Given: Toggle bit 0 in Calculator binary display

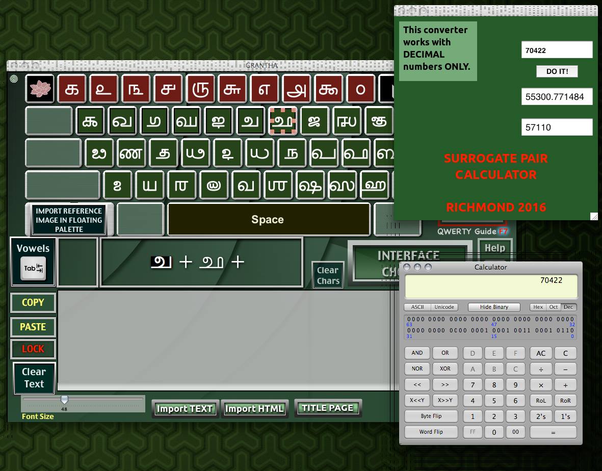Looking at the screenshot, I should click(x=572, y=330).
